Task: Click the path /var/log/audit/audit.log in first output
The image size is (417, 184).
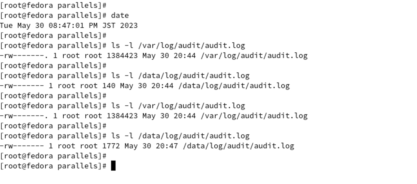Action: [254, 55]
